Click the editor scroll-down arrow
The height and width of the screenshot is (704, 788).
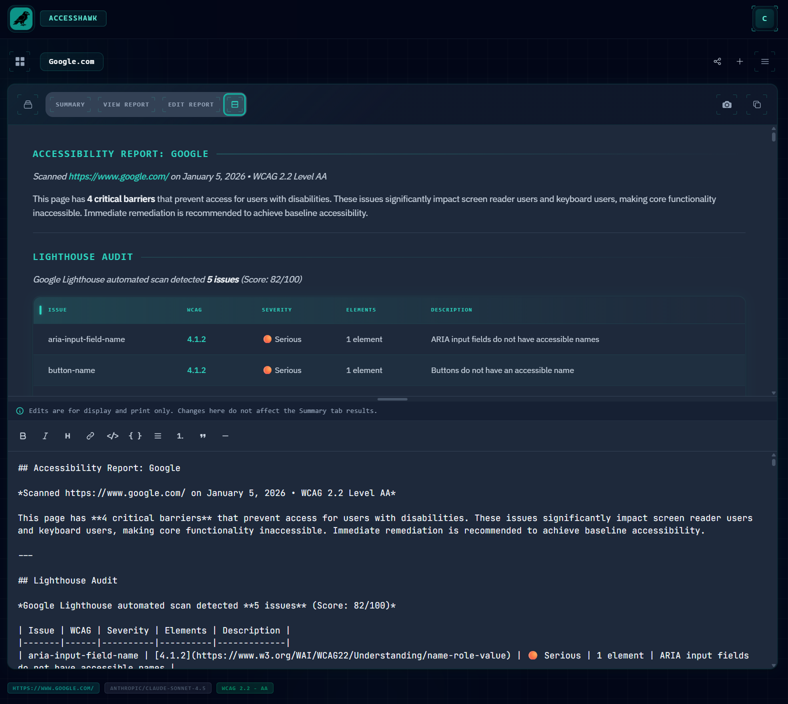pyautogui.click(x=773, y=665)
